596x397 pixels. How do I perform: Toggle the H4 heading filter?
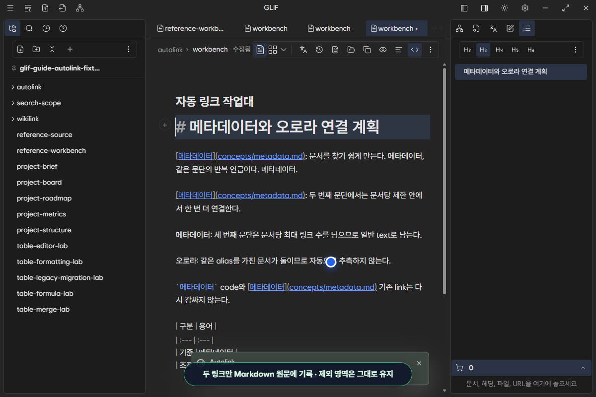pos(499,50)
